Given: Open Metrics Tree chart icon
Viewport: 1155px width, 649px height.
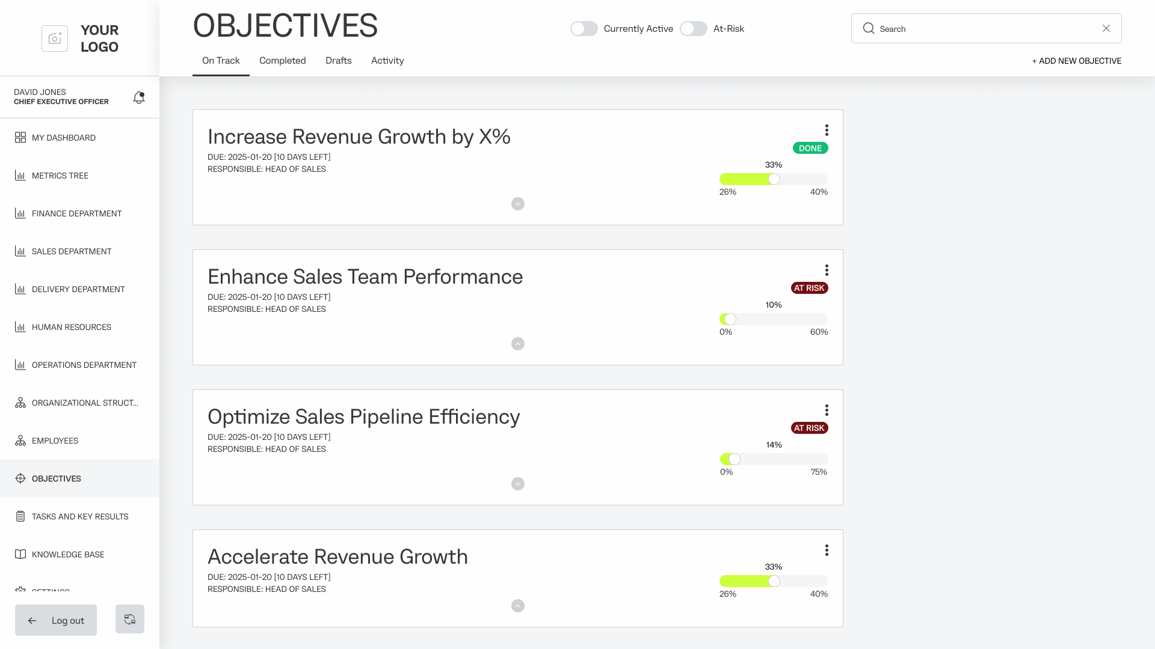Looking at the screenshot, I should [20, 175].
